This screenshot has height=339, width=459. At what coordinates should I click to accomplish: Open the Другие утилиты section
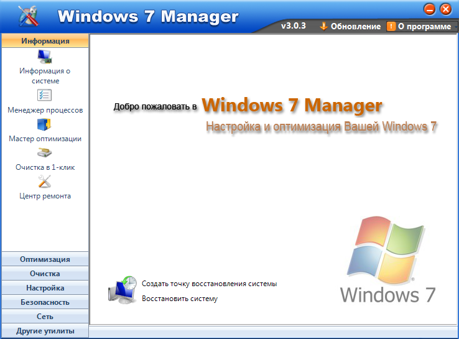45,331
